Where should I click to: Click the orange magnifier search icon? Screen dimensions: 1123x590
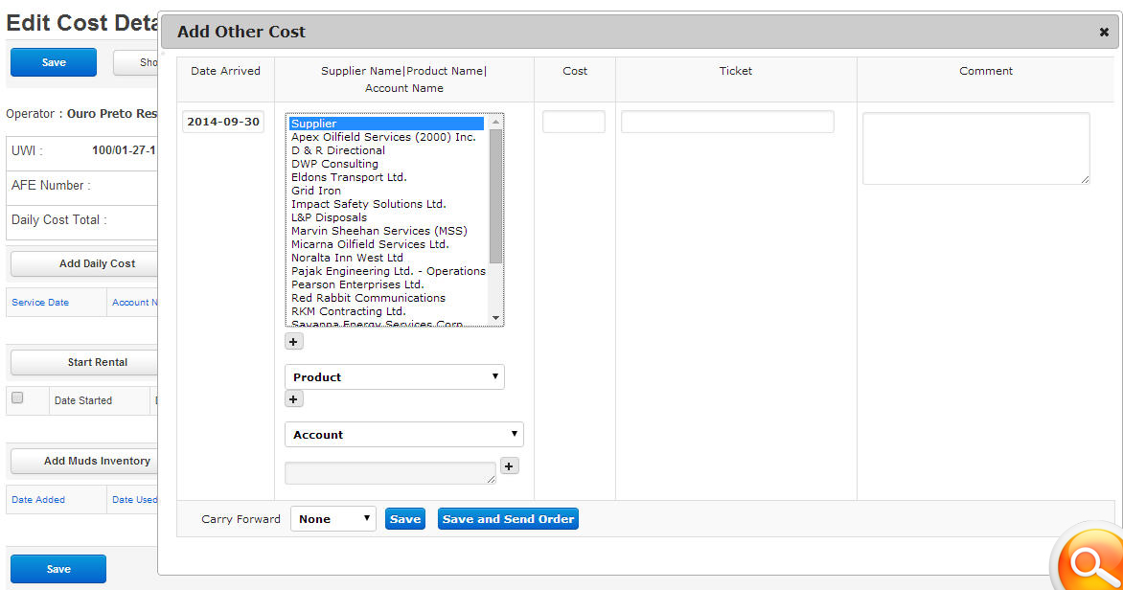coord(1089,562)
